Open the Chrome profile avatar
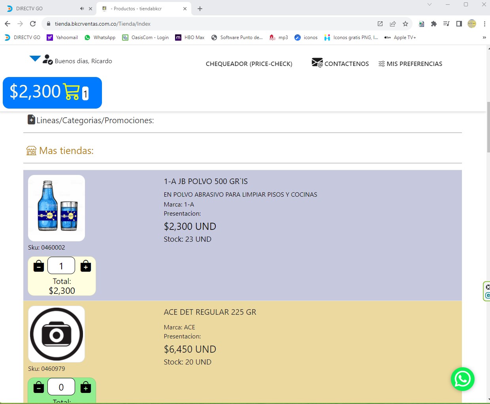 (472, 24)
